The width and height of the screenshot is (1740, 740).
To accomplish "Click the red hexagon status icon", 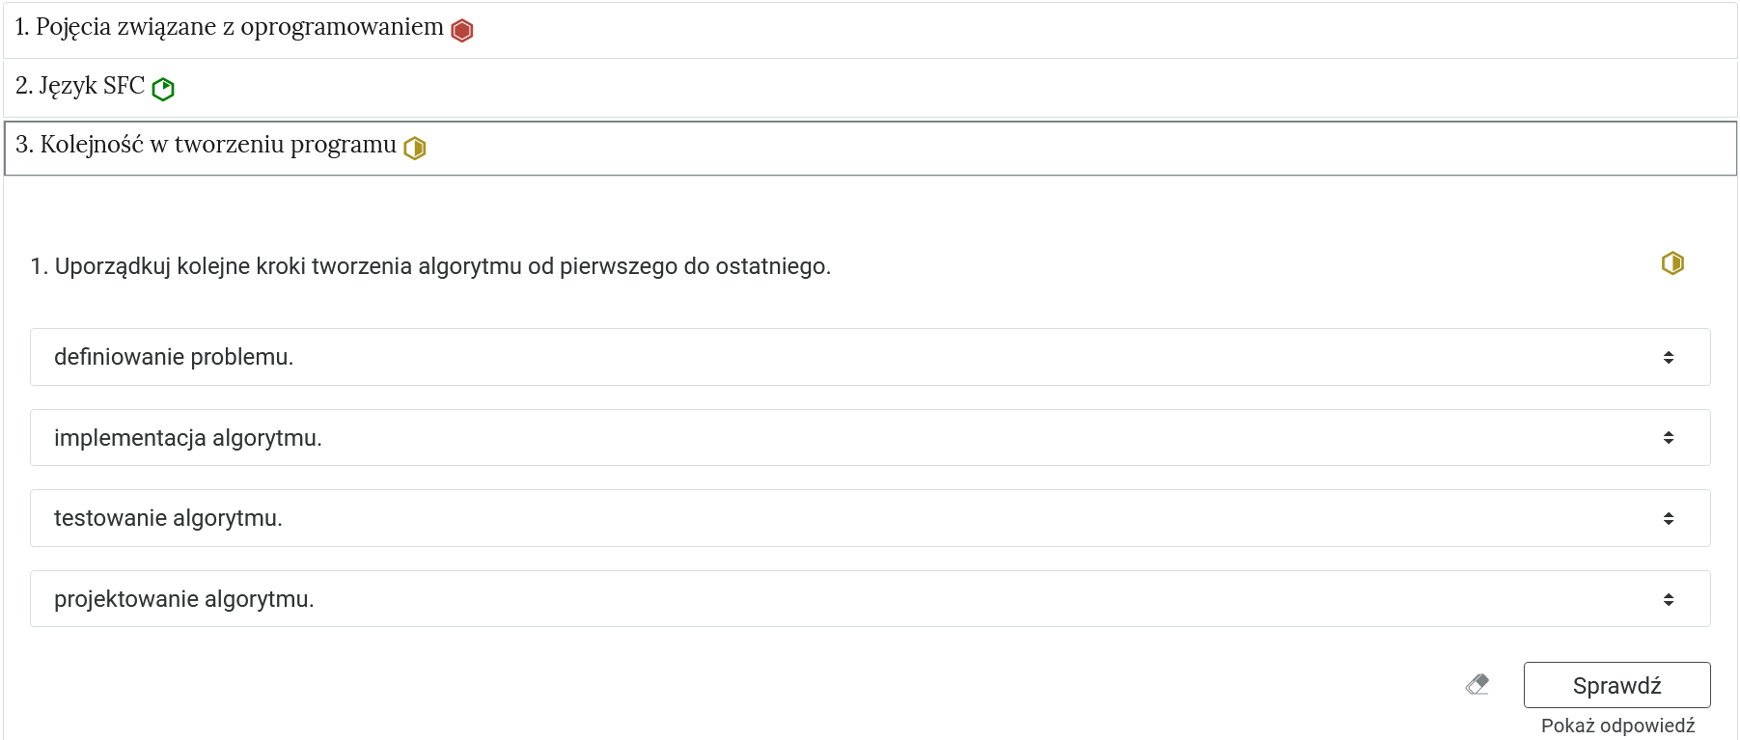I will point(462,31).
